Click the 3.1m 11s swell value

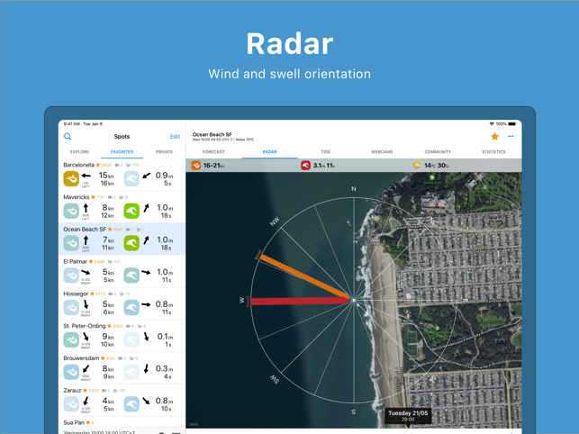tap(324, 166)
